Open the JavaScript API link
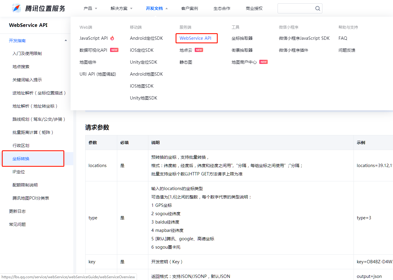The width and height of the screenshot is (393, 280). (x=94, y=38)
